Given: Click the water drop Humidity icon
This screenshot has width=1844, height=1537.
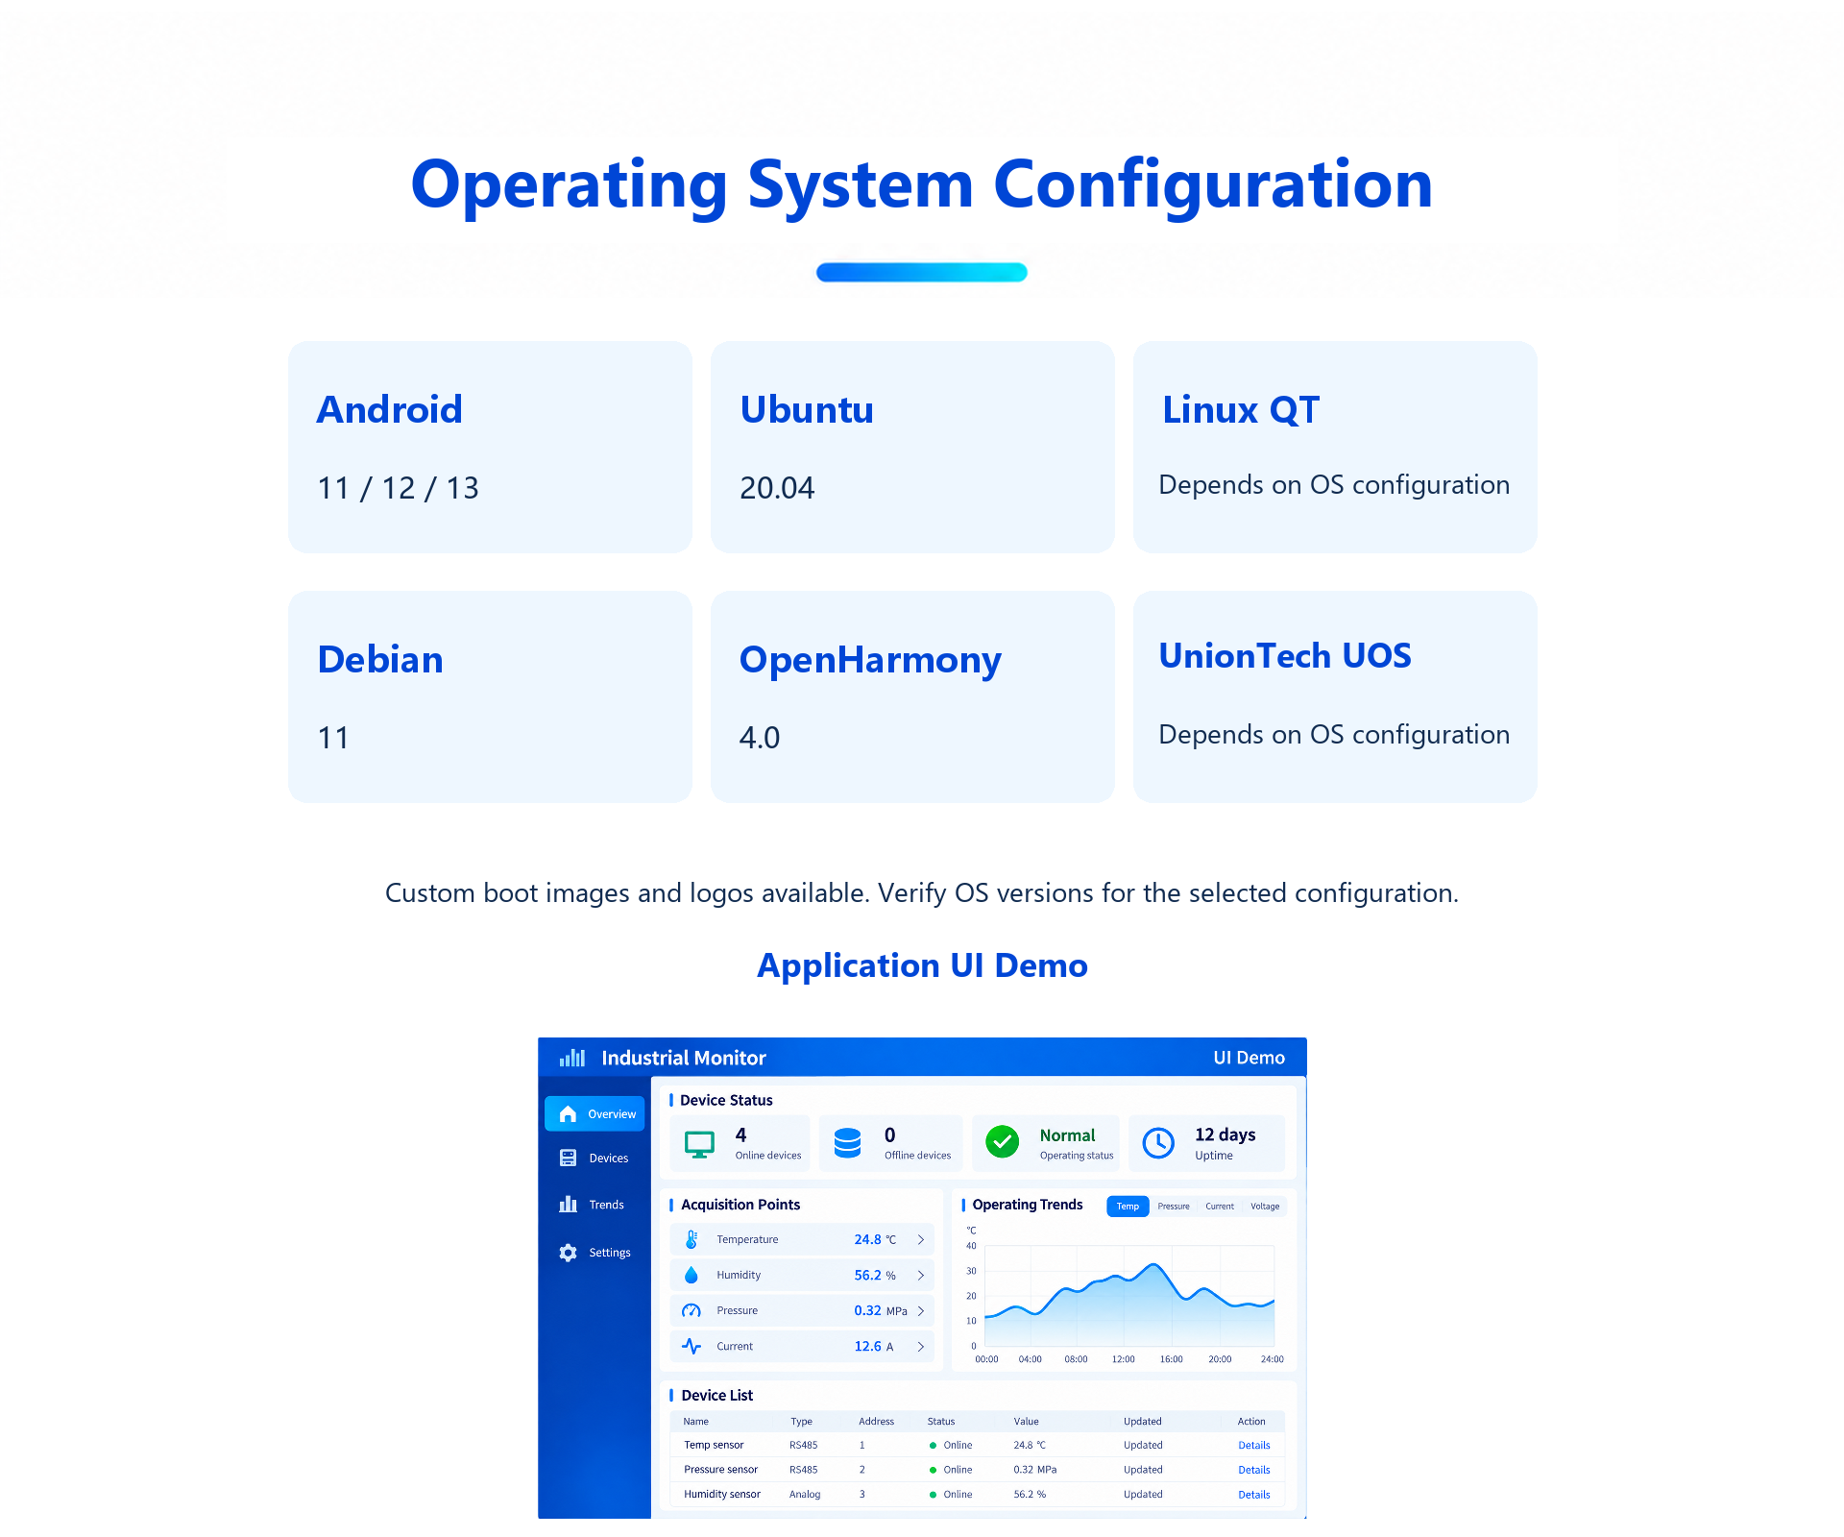Looking at the screenshot, I should 691,1275.
